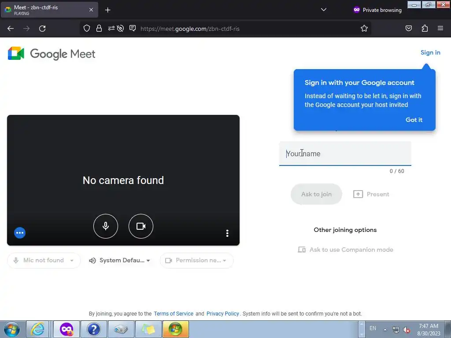The height and width of the screenshot is (338, 451).
Task: Open the sticky notes taskbar icon
Action: coord(148,329)
